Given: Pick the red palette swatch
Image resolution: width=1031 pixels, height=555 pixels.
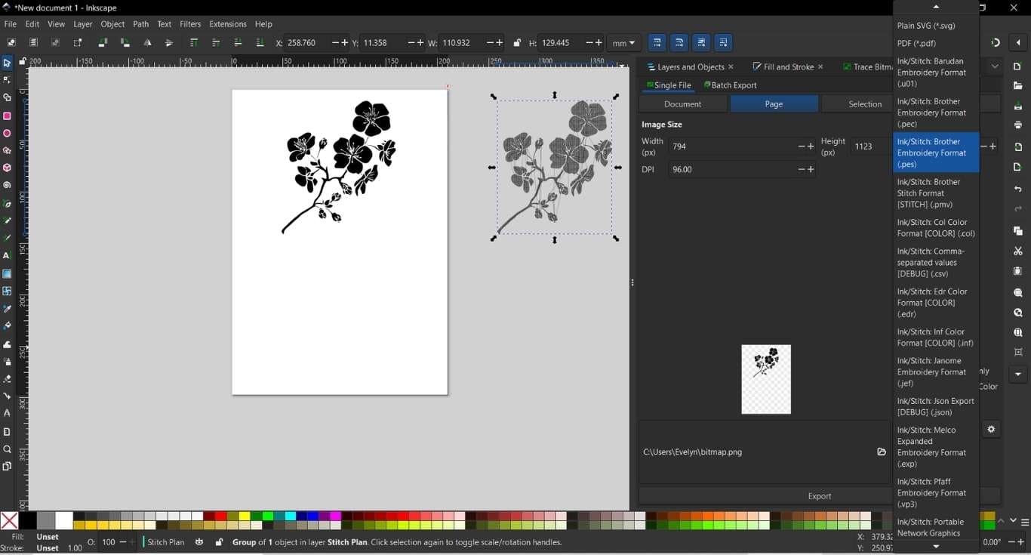Looking at the screenshot, I should (220, 516).
